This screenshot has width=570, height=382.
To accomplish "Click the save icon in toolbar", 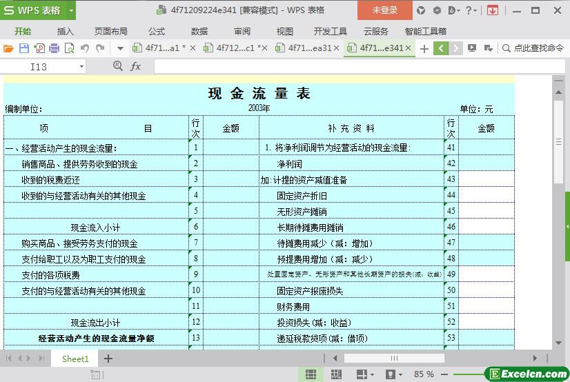I will click(x=23, y=48).
